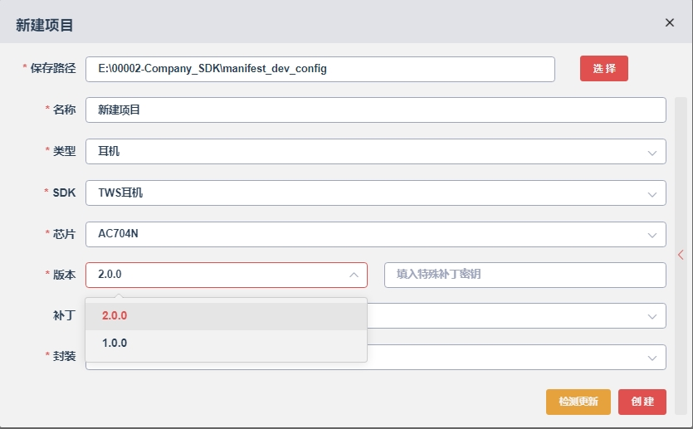Click the red side panel collapse arrow
Image resolution: width=693 pixels, height=429 pixels.
click(x=681, y=255)
